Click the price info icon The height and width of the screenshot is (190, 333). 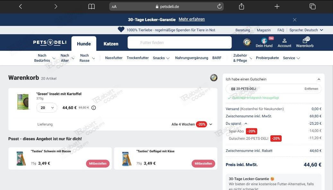93,108
